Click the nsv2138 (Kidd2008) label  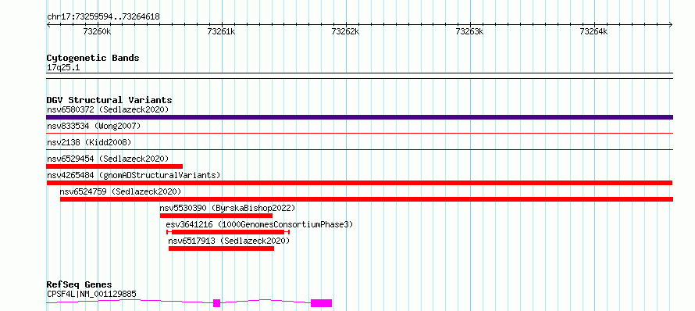tap(89, 142)
